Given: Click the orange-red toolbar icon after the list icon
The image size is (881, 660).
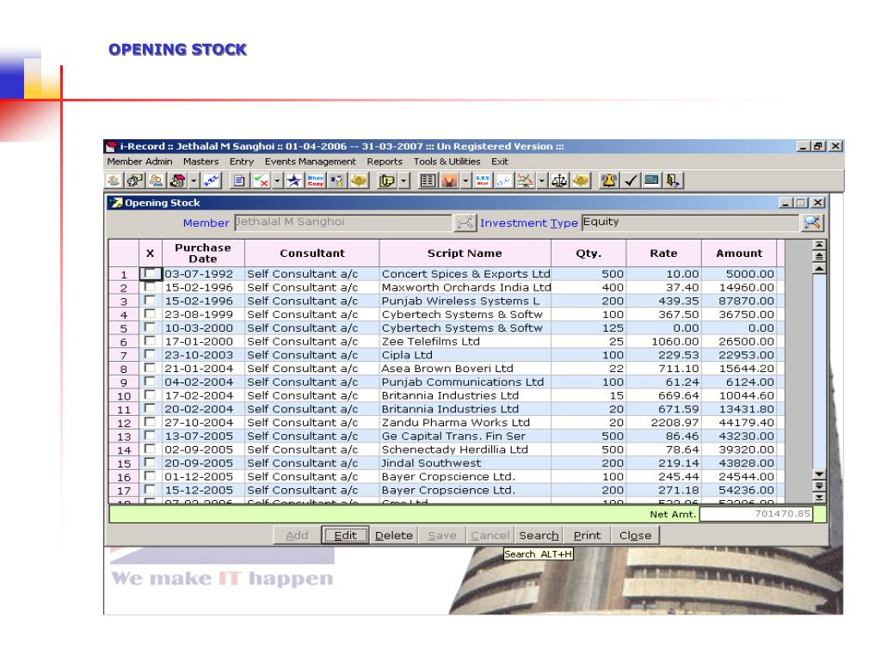Looking at the screenshot, I should point(449,180).
